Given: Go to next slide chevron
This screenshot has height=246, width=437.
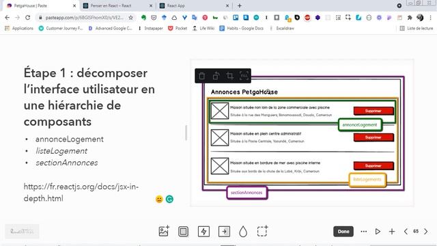Looking at the screenshot, I should point(426,232).
